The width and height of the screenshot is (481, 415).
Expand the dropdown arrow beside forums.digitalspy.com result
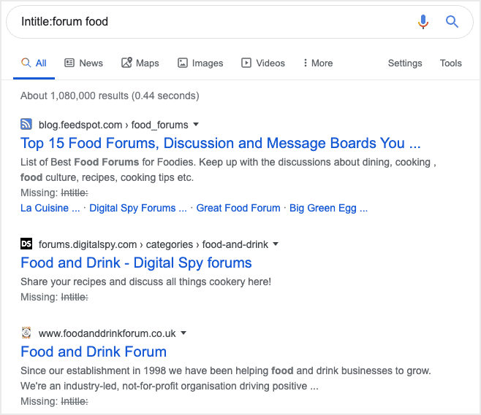[276, 244]
